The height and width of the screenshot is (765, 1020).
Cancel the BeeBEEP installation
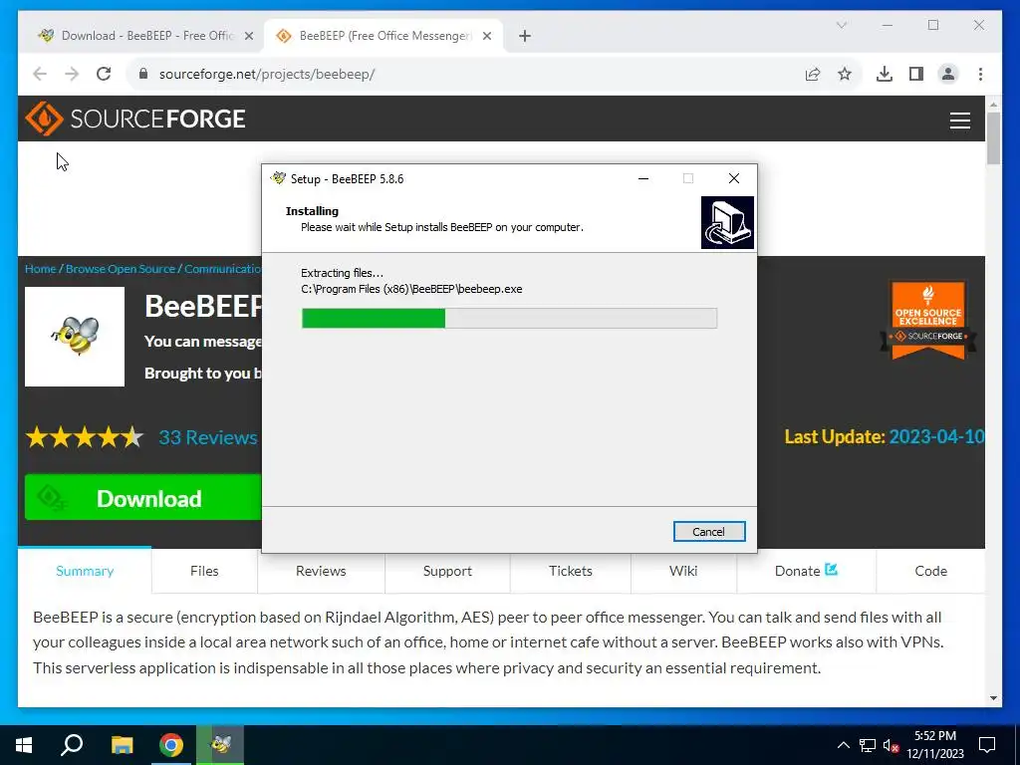click(x=709, y=532)
